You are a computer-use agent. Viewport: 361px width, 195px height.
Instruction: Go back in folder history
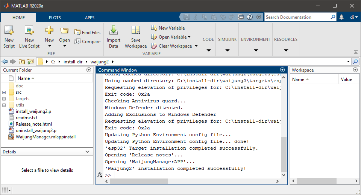(x=5, y=61)
